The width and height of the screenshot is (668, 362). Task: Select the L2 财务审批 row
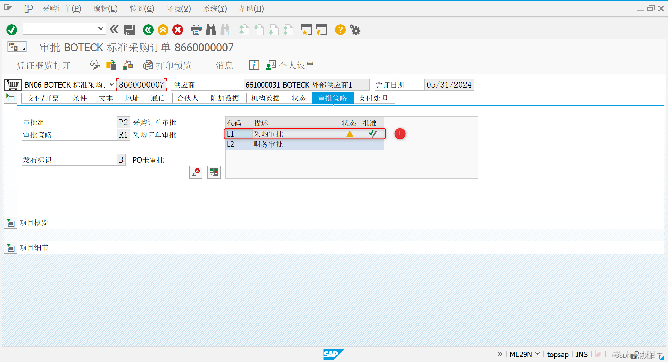coord(304,145)
